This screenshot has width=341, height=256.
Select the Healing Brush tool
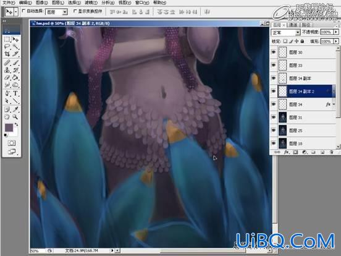(7, 63)
